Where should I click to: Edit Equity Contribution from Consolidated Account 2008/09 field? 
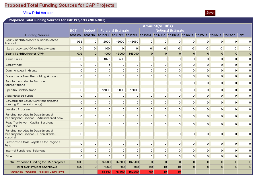(x=76, y=42)
